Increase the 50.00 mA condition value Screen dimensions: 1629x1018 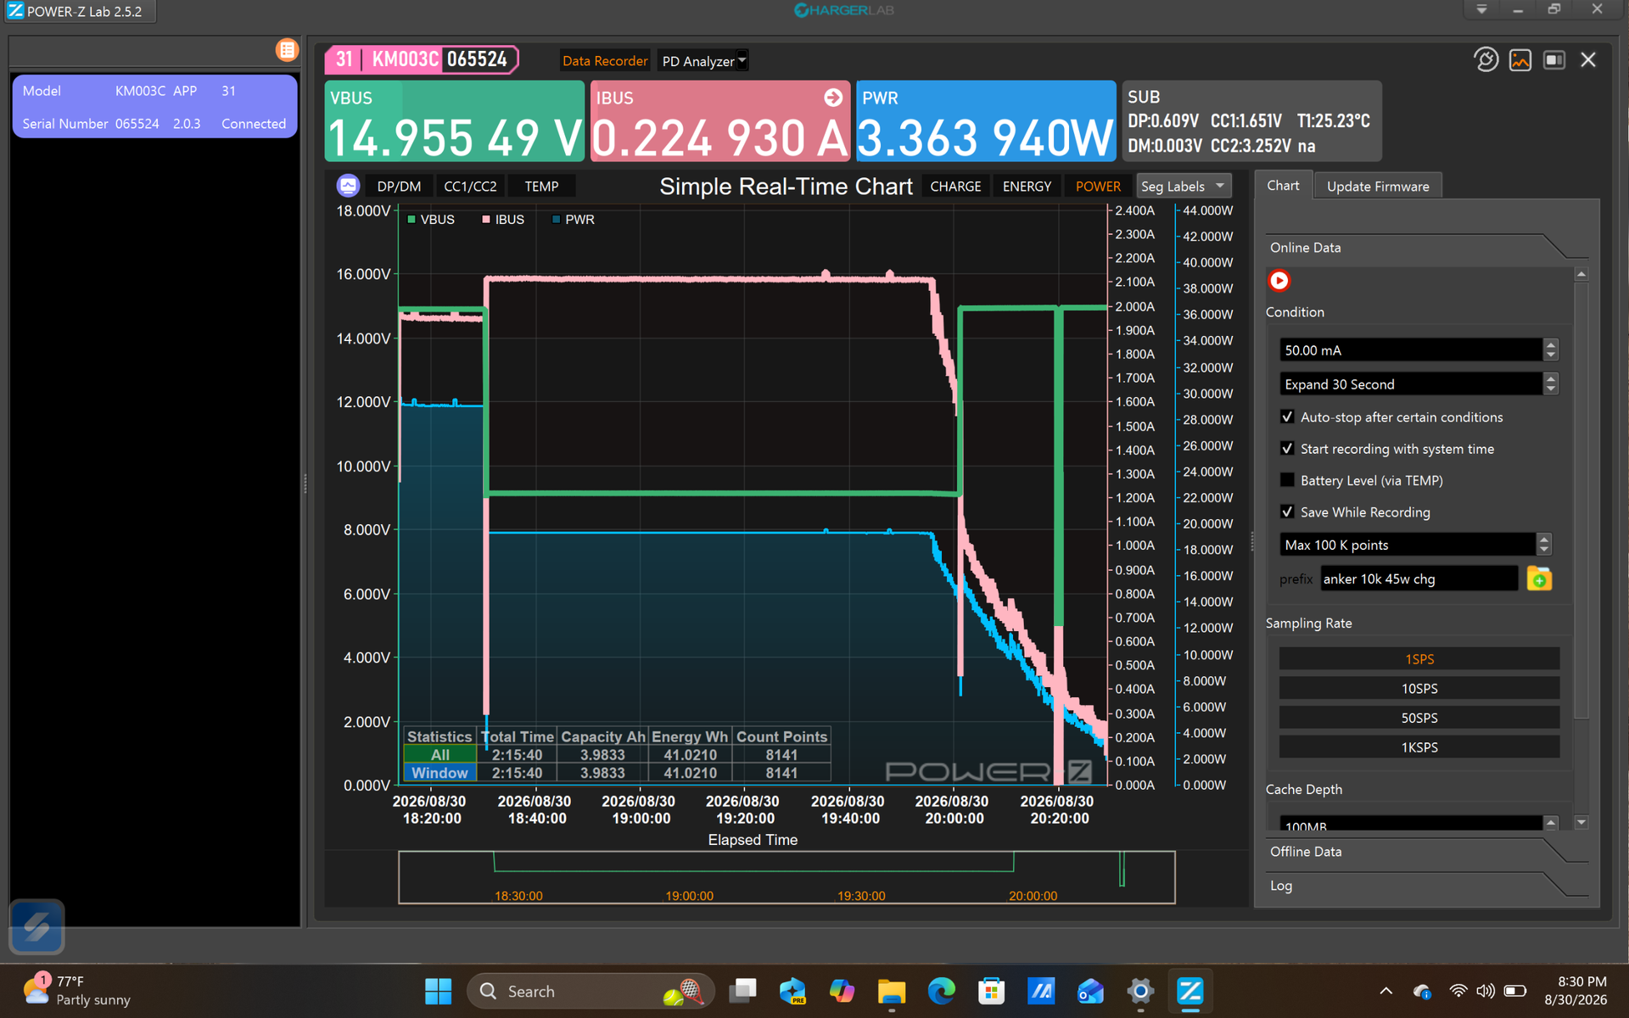(x=1551, y=344)
